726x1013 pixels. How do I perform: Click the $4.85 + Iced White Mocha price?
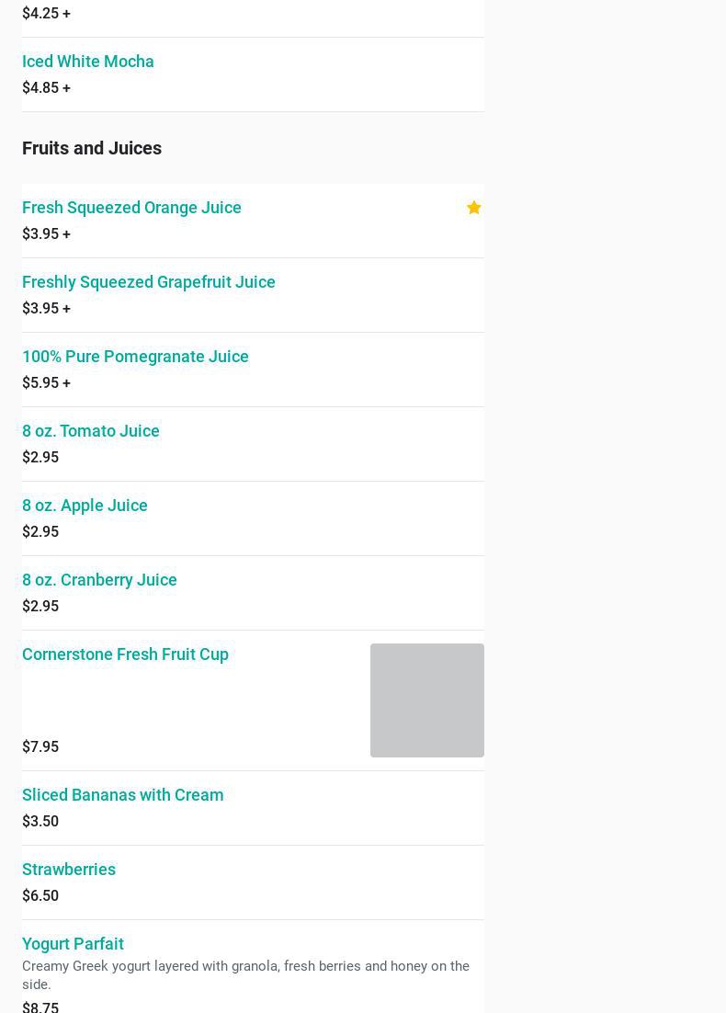(x=46, y=87)
